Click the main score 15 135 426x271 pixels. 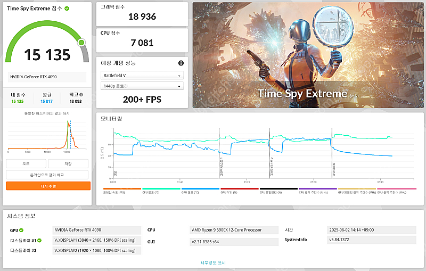[x=47, y=55]
